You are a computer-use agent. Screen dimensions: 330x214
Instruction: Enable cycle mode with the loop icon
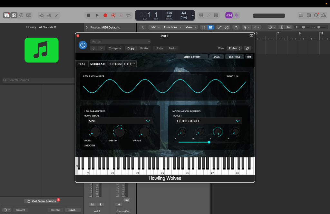click(x=128, y=15)
